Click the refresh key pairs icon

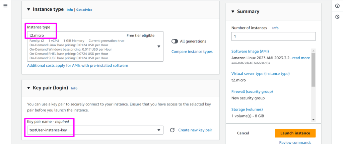[172, 130]
